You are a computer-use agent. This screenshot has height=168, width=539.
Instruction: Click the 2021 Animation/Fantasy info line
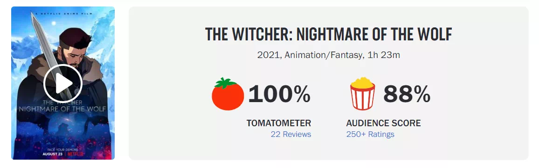[x=328, y=55]
